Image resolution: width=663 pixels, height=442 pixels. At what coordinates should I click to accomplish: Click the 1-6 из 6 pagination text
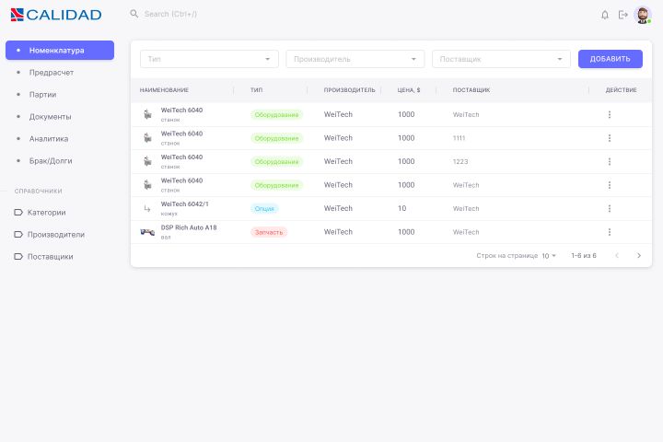584,255
